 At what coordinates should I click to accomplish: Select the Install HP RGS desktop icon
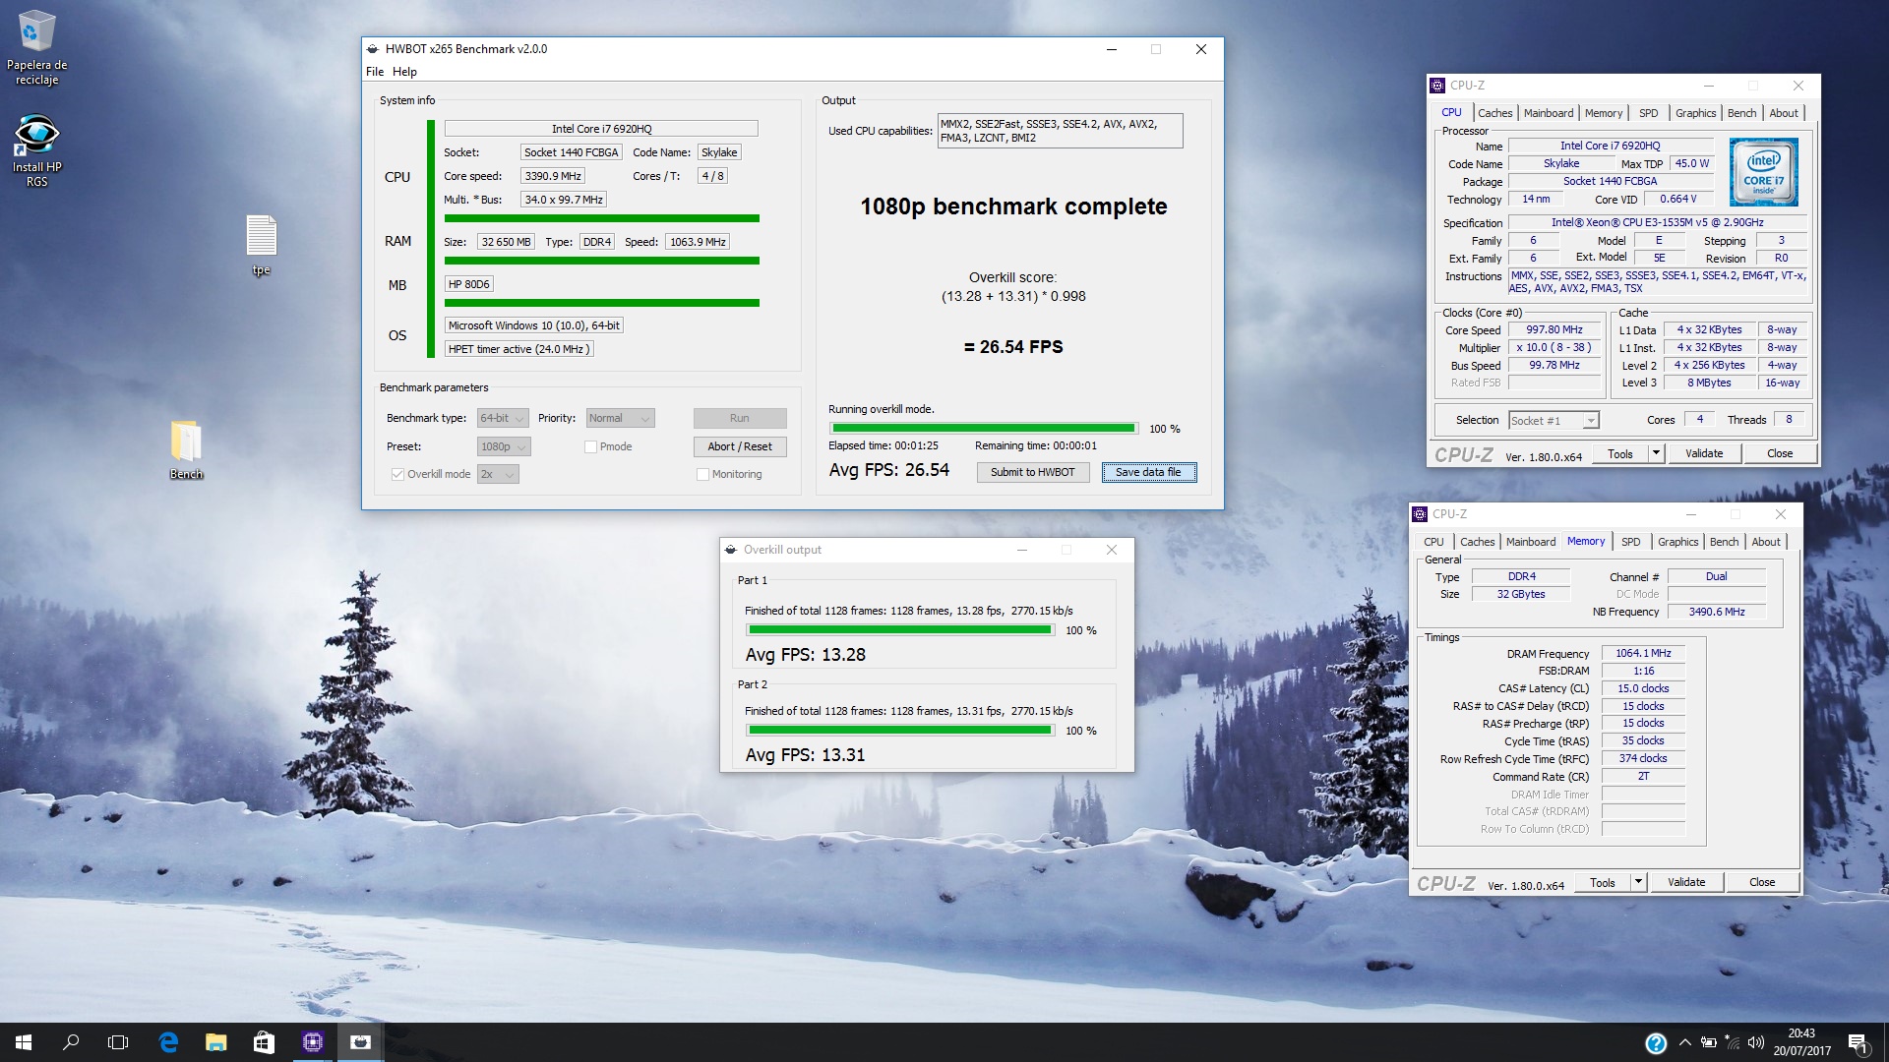pyautogui.click(x=36, y=149)
